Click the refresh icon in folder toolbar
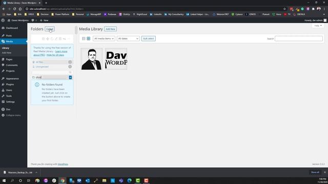 coord(52,39)
